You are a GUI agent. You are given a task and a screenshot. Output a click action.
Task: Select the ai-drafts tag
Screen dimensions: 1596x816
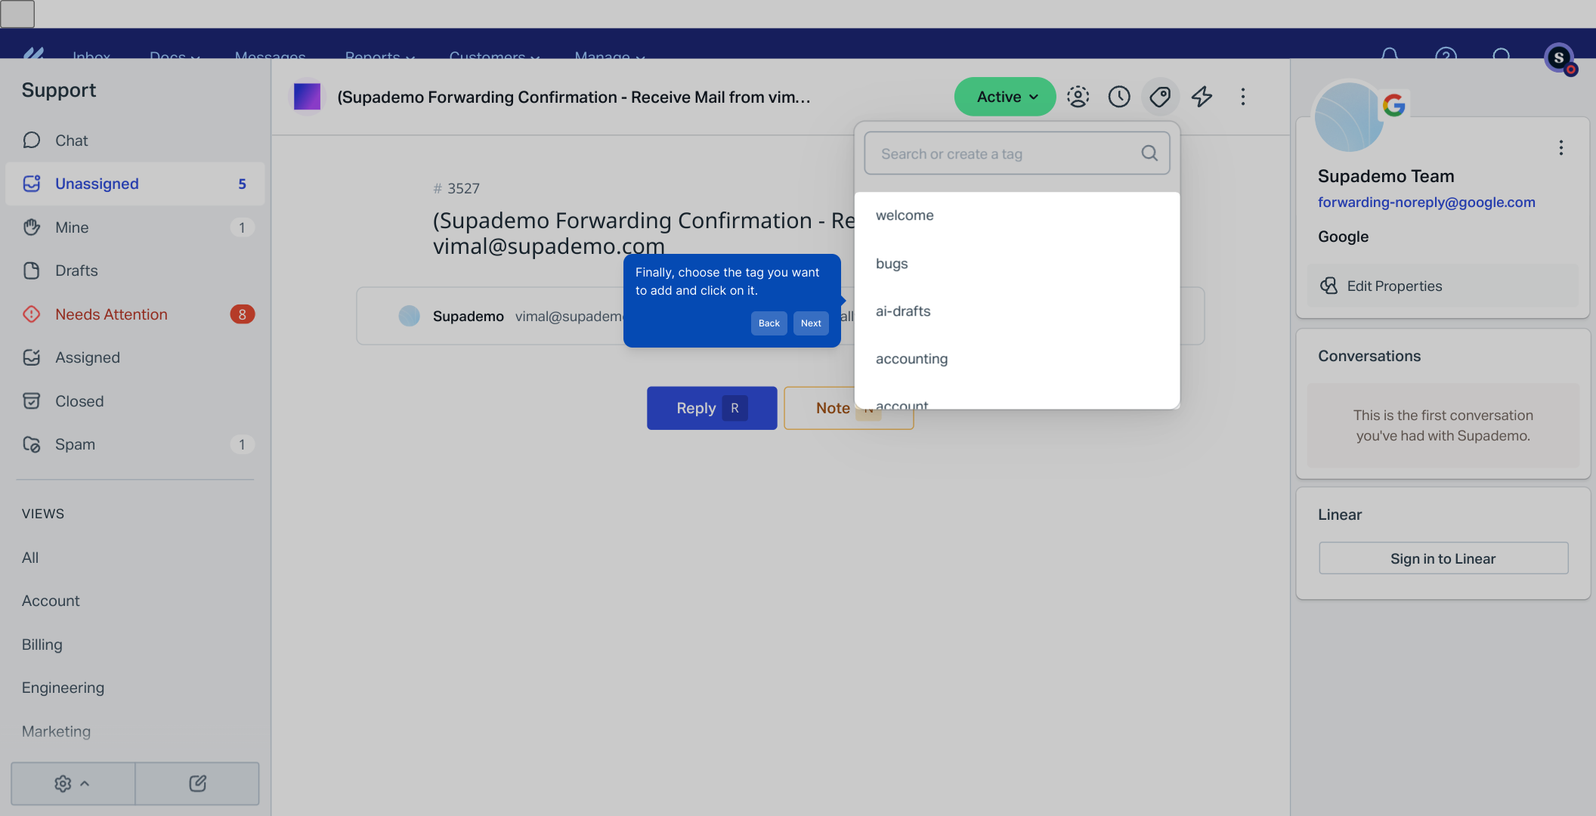coord(1016,311)
